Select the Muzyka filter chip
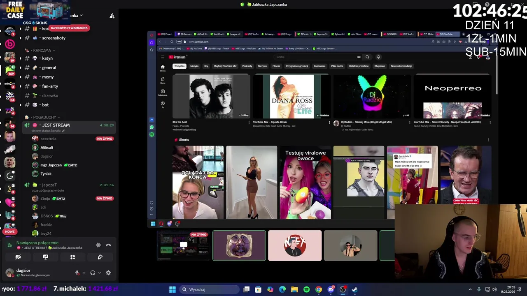The width and height of the screenshot is (527, 296). (194, 66)
